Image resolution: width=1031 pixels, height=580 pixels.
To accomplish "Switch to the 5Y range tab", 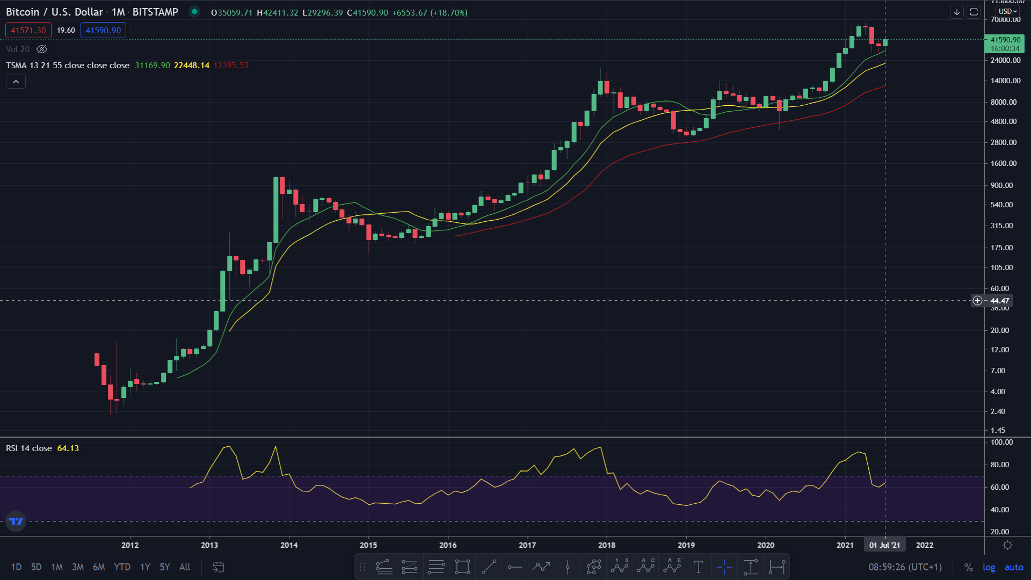I will click(x=164, y=567).
